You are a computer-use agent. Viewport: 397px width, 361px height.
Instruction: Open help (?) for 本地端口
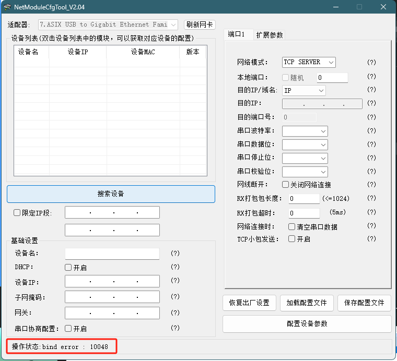[x=371, y=76]
